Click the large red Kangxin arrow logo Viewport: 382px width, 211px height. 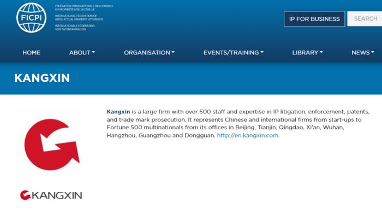52,144
